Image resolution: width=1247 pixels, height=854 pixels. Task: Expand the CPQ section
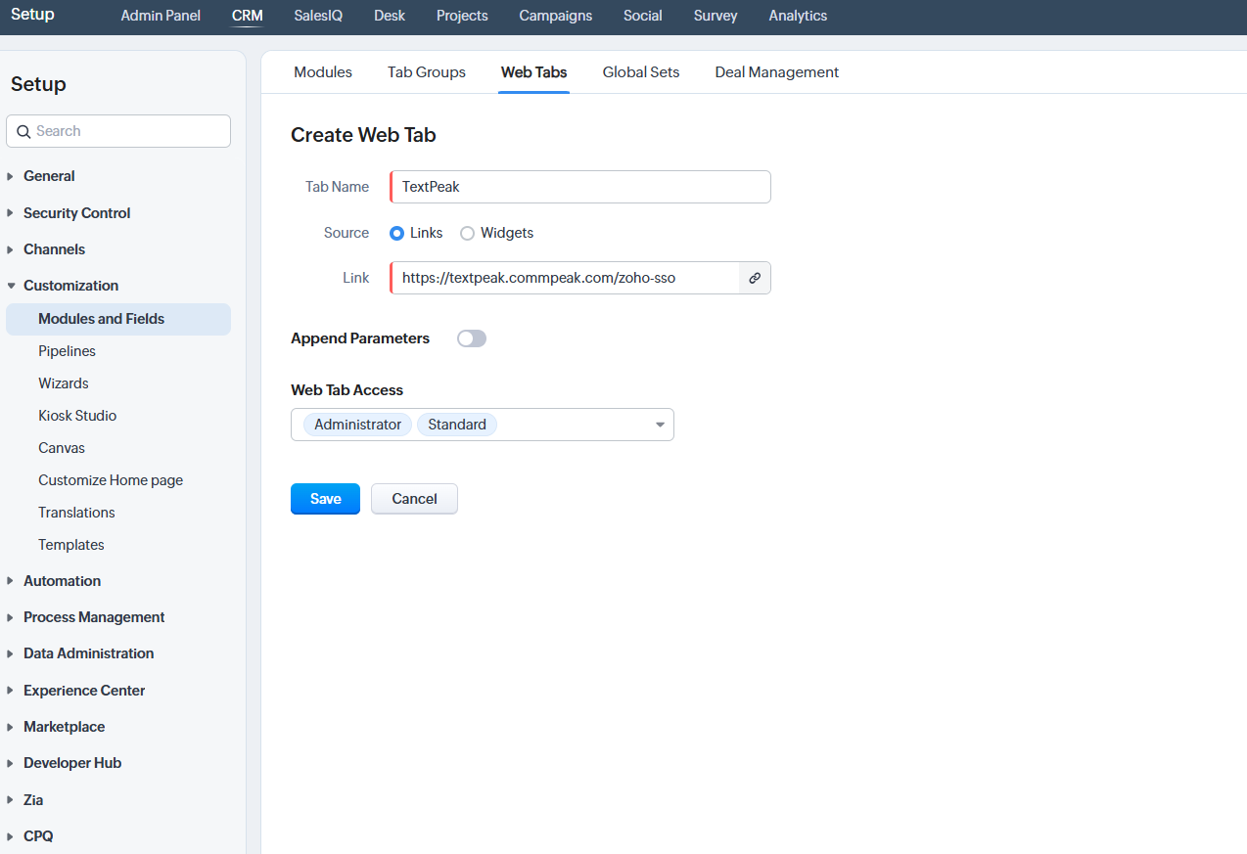(38, 836)
